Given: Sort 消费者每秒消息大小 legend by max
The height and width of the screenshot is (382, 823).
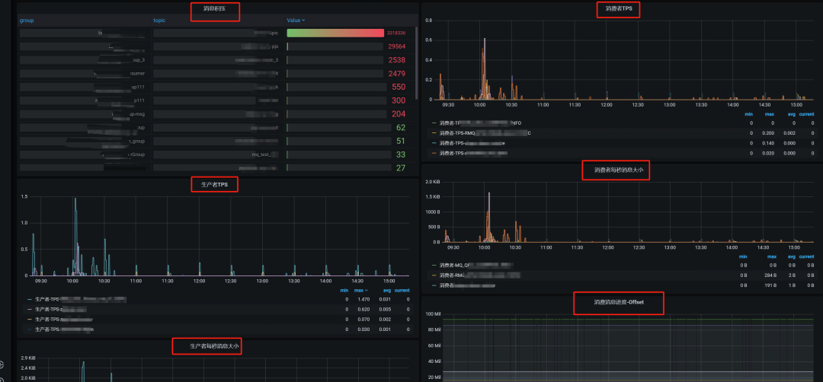Looking at the screenshot, I should click(771, 256).
